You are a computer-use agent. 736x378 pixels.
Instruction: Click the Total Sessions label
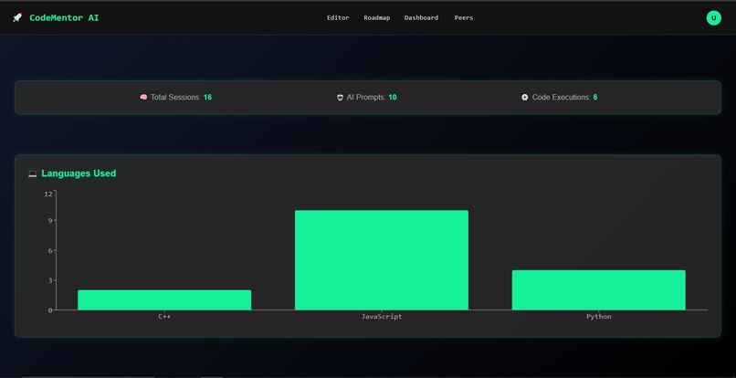tap(176, 97)
